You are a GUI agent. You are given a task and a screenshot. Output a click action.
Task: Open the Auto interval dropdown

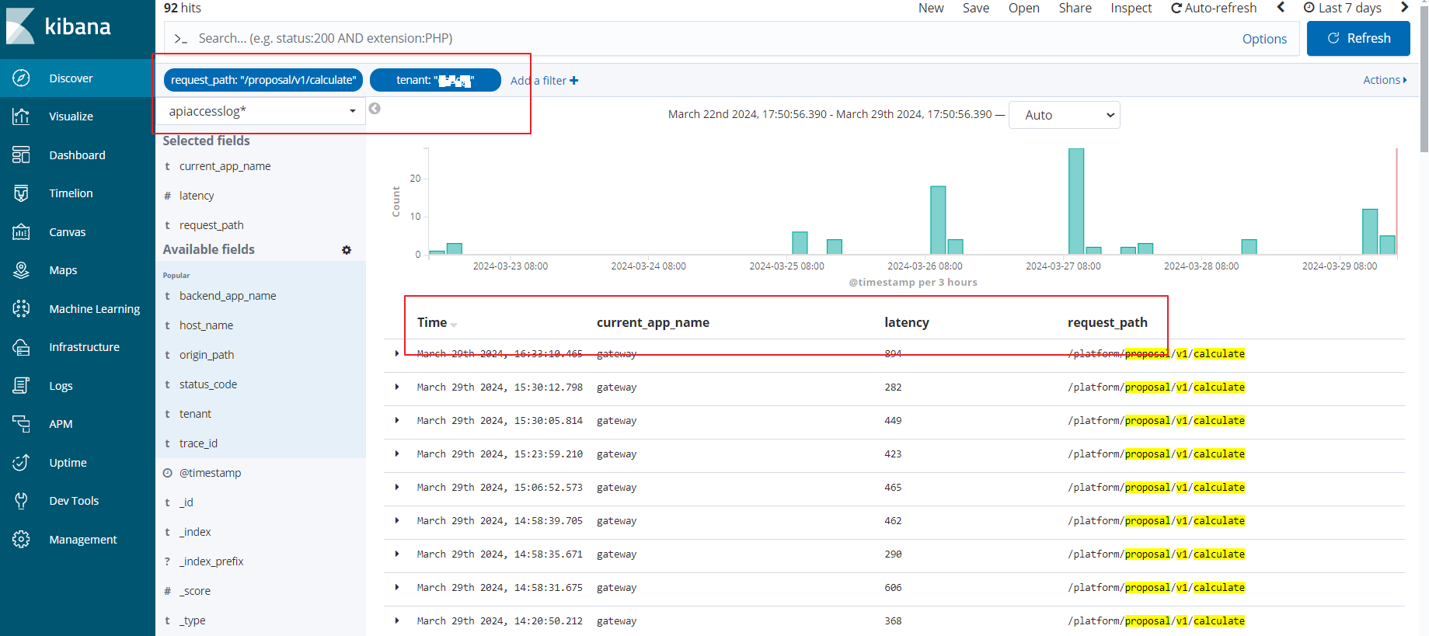(1064, 115)
